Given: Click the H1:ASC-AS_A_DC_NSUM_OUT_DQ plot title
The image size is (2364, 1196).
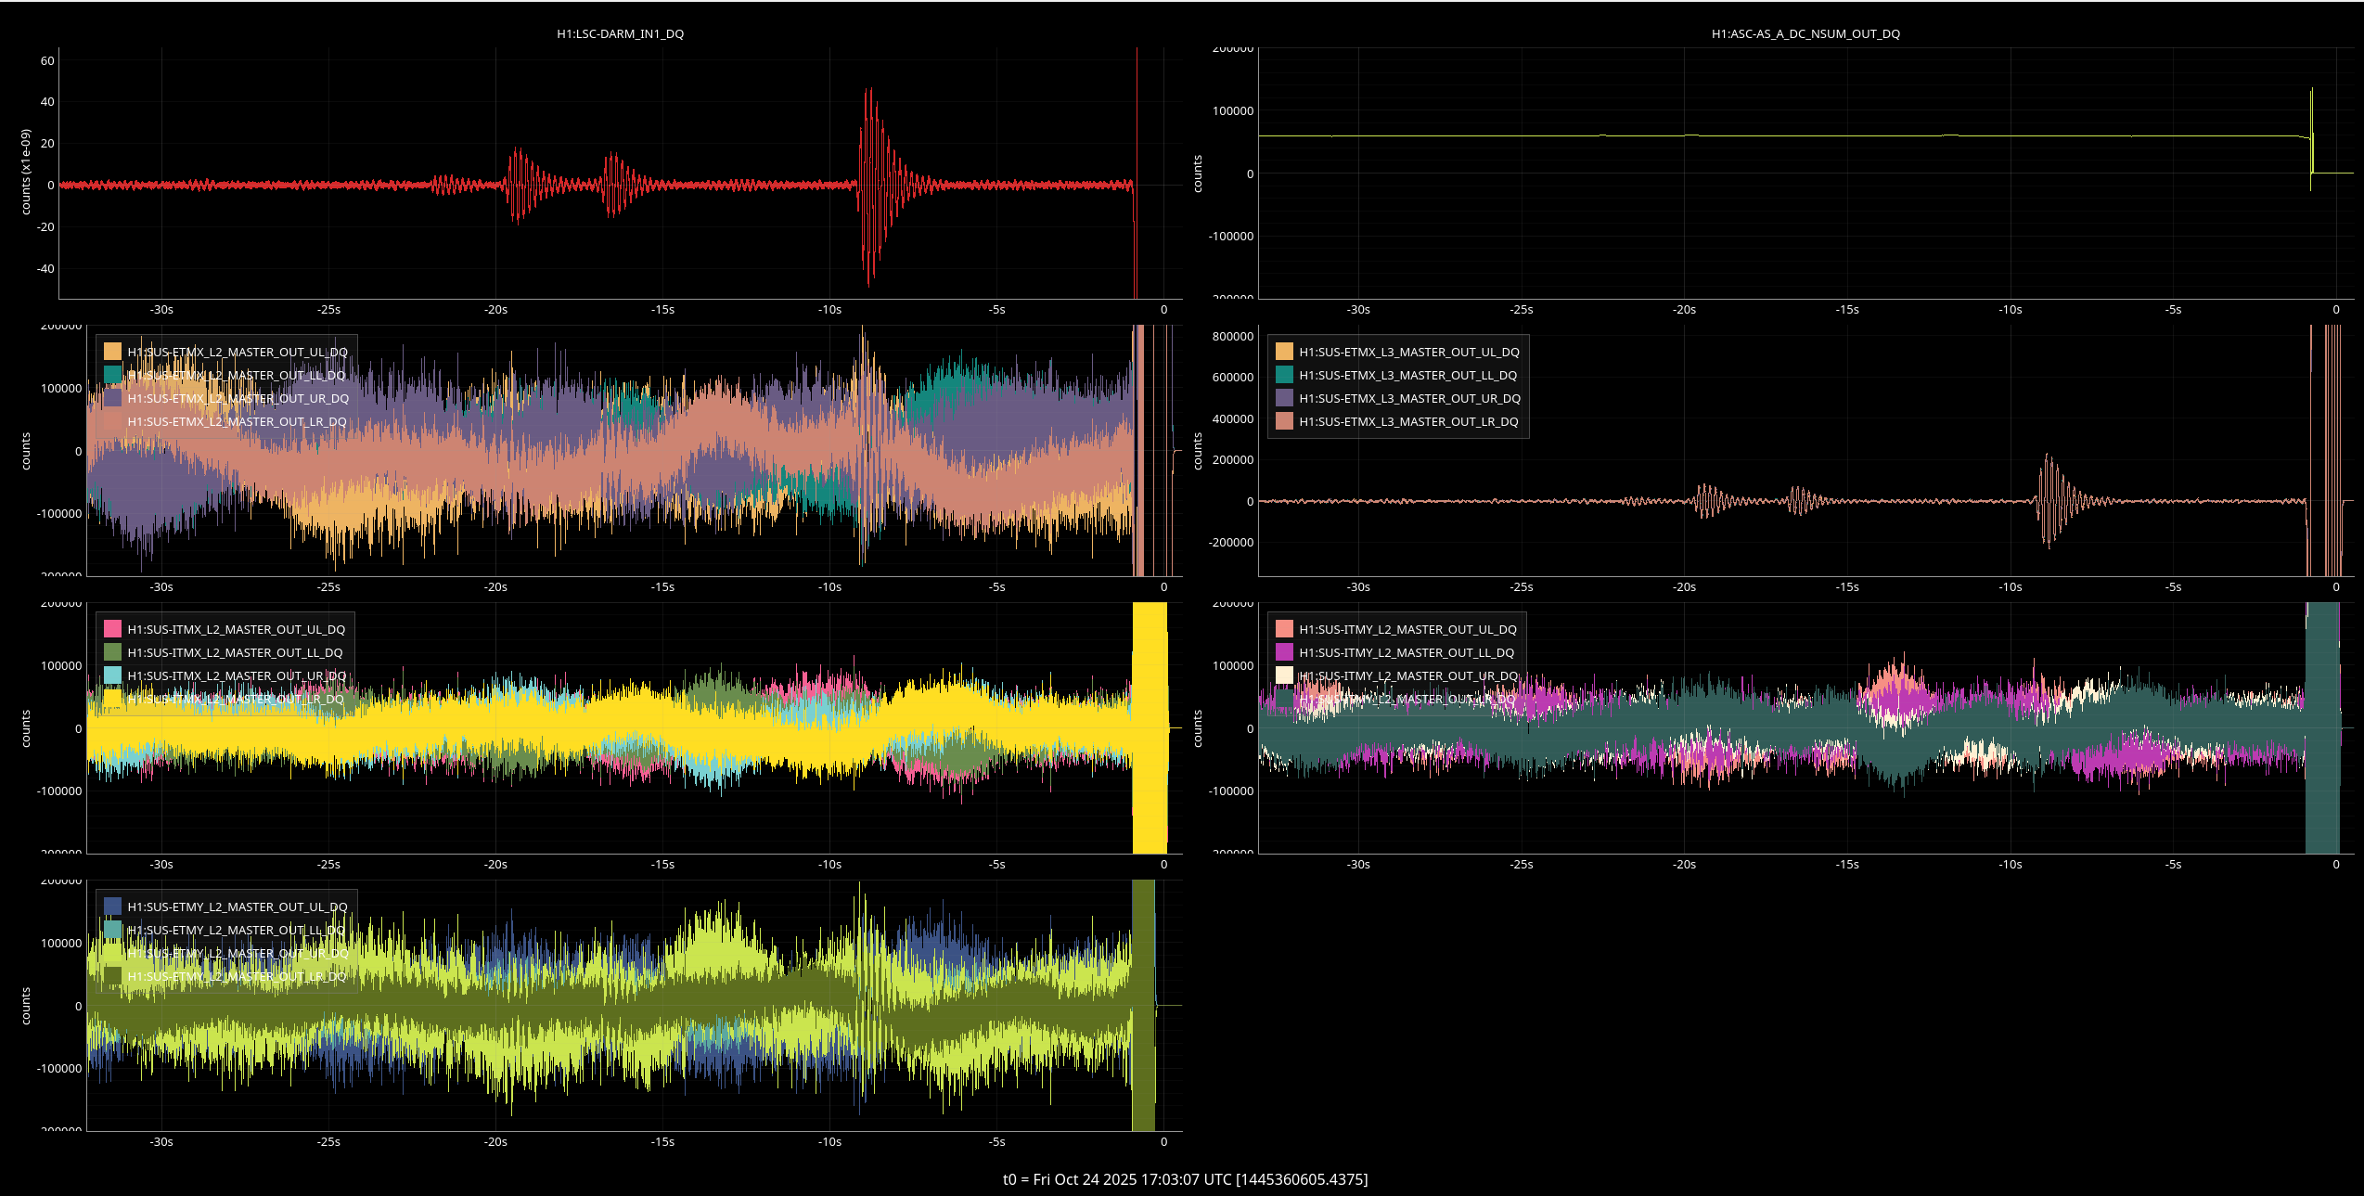Looking at the screenshot, I should click(1805, 34).
